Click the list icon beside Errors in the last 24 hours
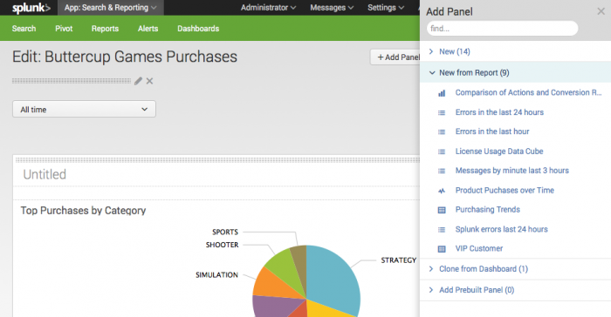The width and height of the screenshot is (611, 317). click(x=442, y=113)
